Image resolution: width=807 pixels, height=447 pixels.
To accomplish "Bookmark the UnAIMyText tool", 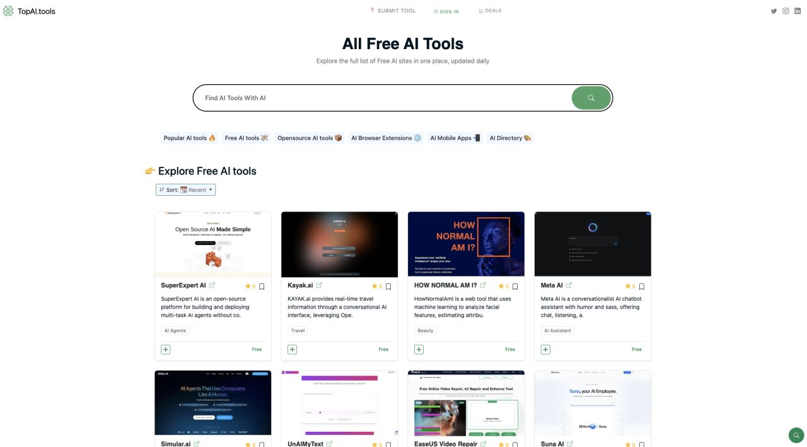I will point(388,444).
